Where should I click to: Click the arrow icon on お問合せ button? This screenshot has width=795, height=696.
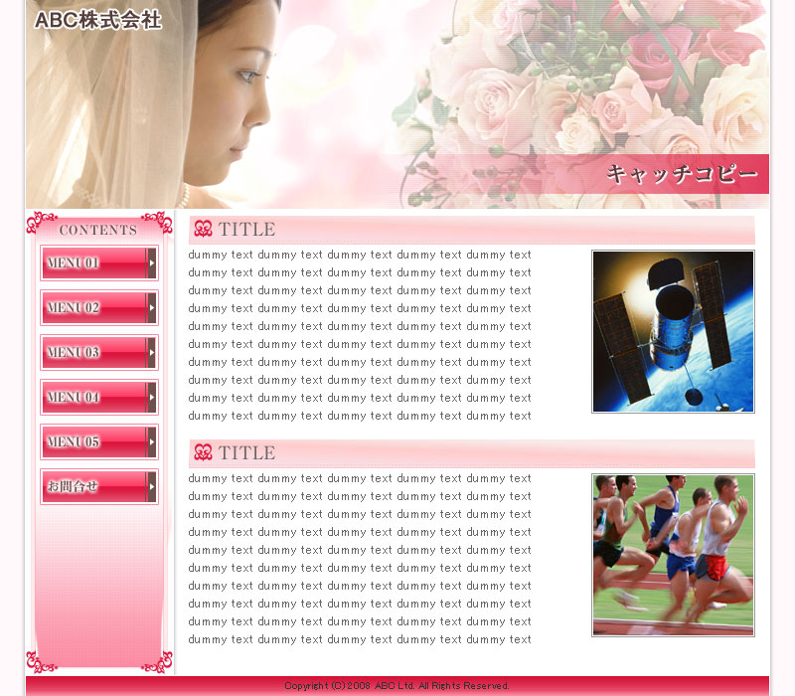click(151, 486)
